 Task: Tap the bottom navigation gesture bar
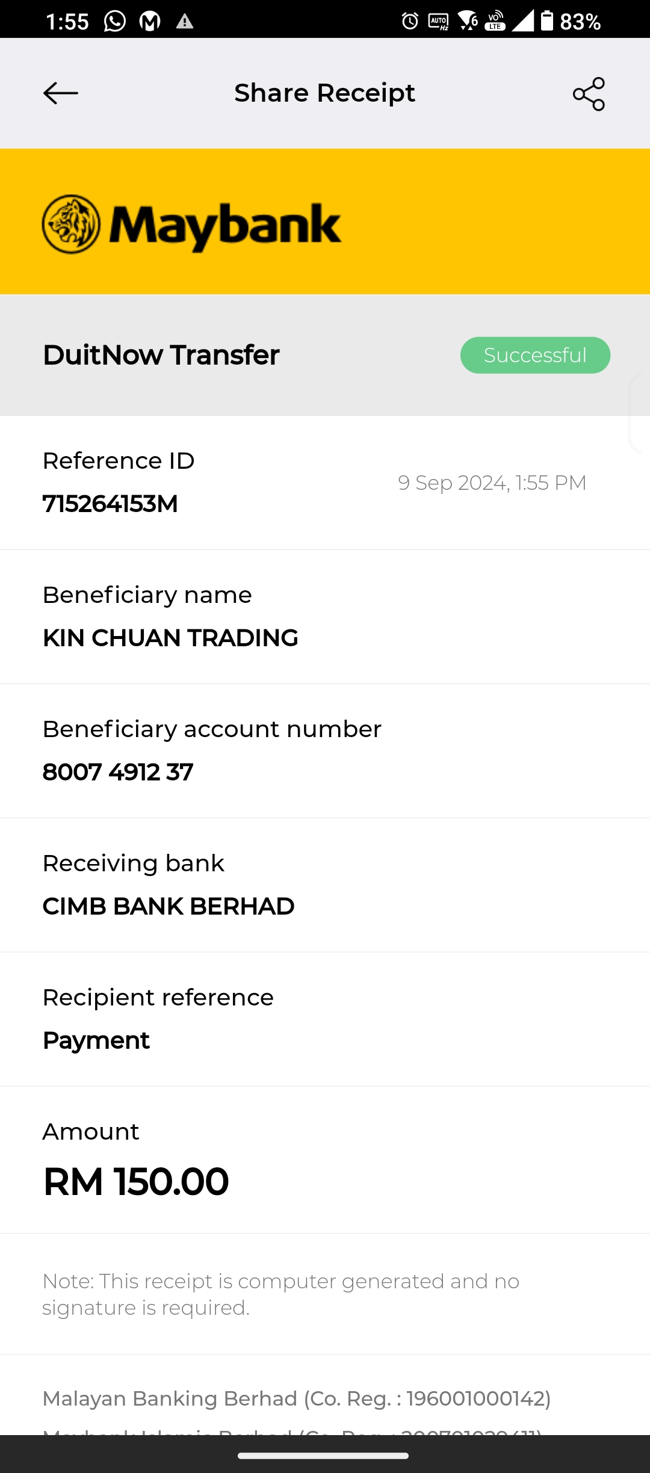(324, 1456)
